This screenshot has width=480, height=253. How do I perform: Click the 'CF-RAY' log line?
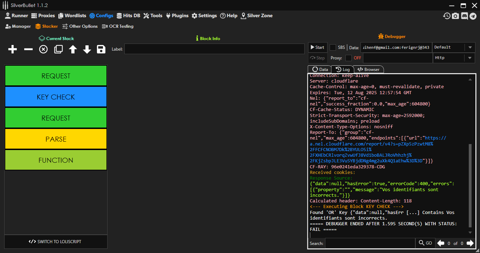(x=347, y=167)
